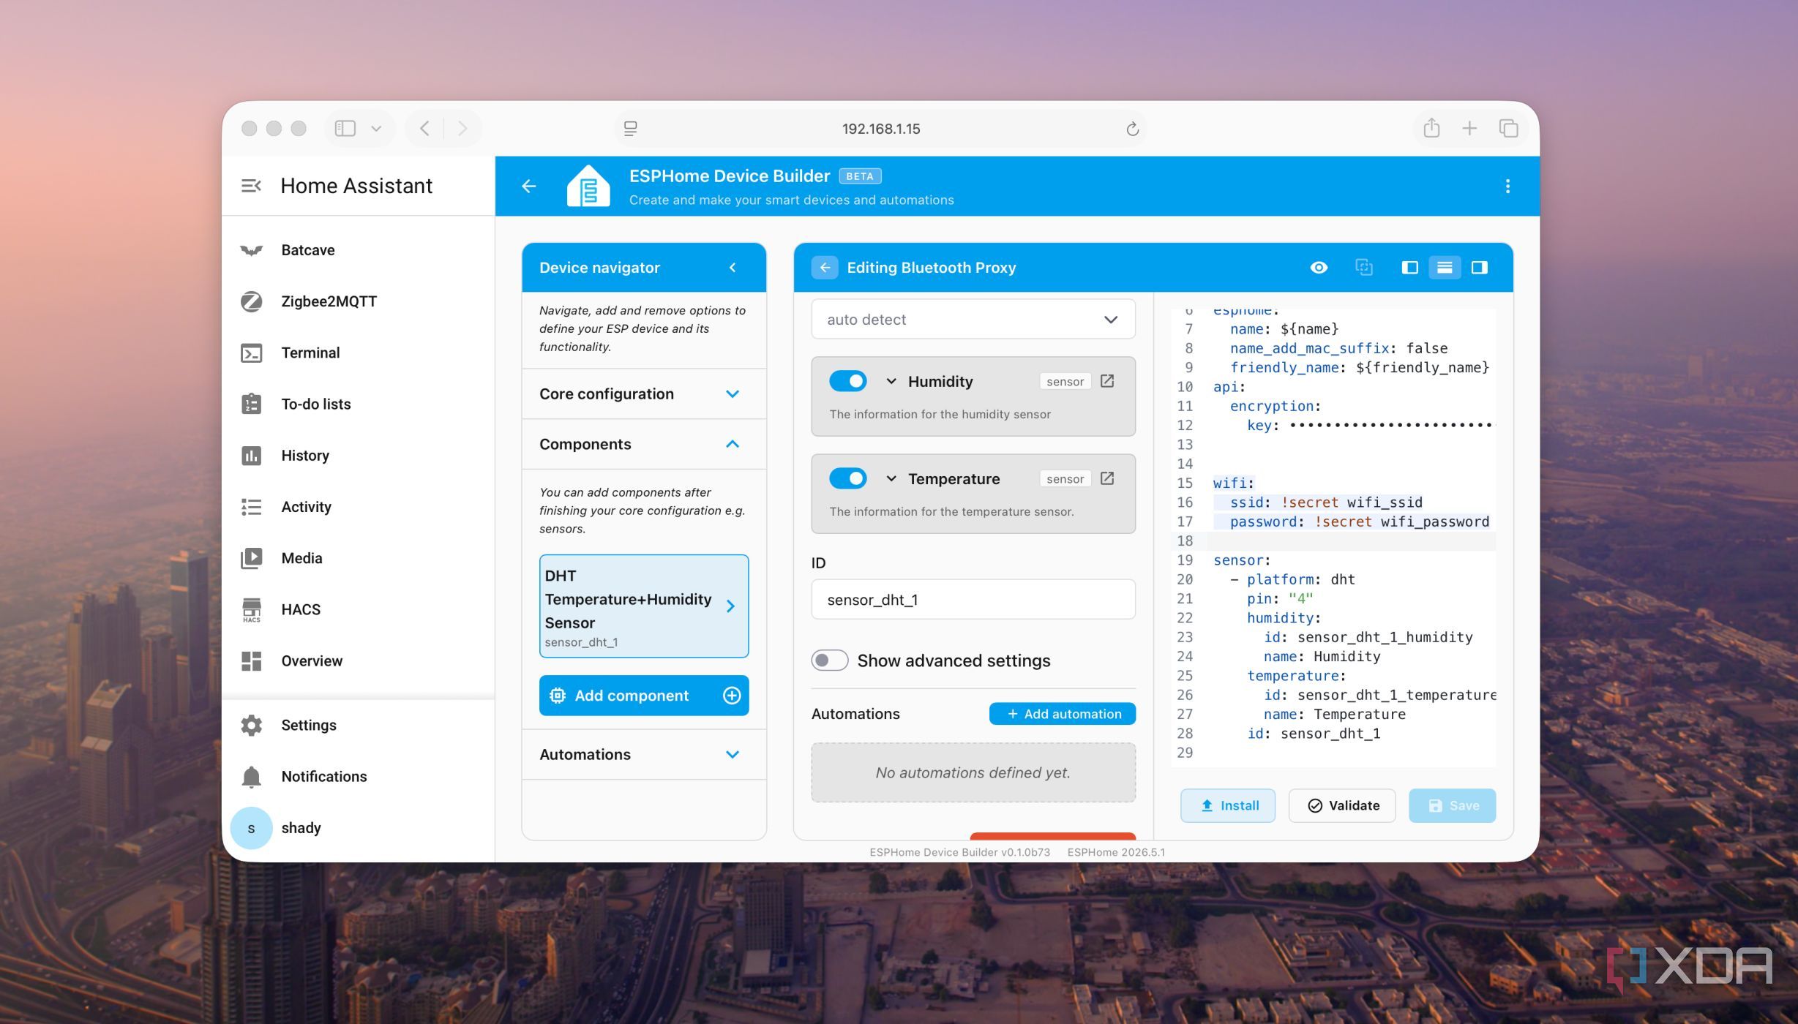Go back with ESPHome header arrow
This screenshot has width=1798, height=1024.
coord(528,186)
